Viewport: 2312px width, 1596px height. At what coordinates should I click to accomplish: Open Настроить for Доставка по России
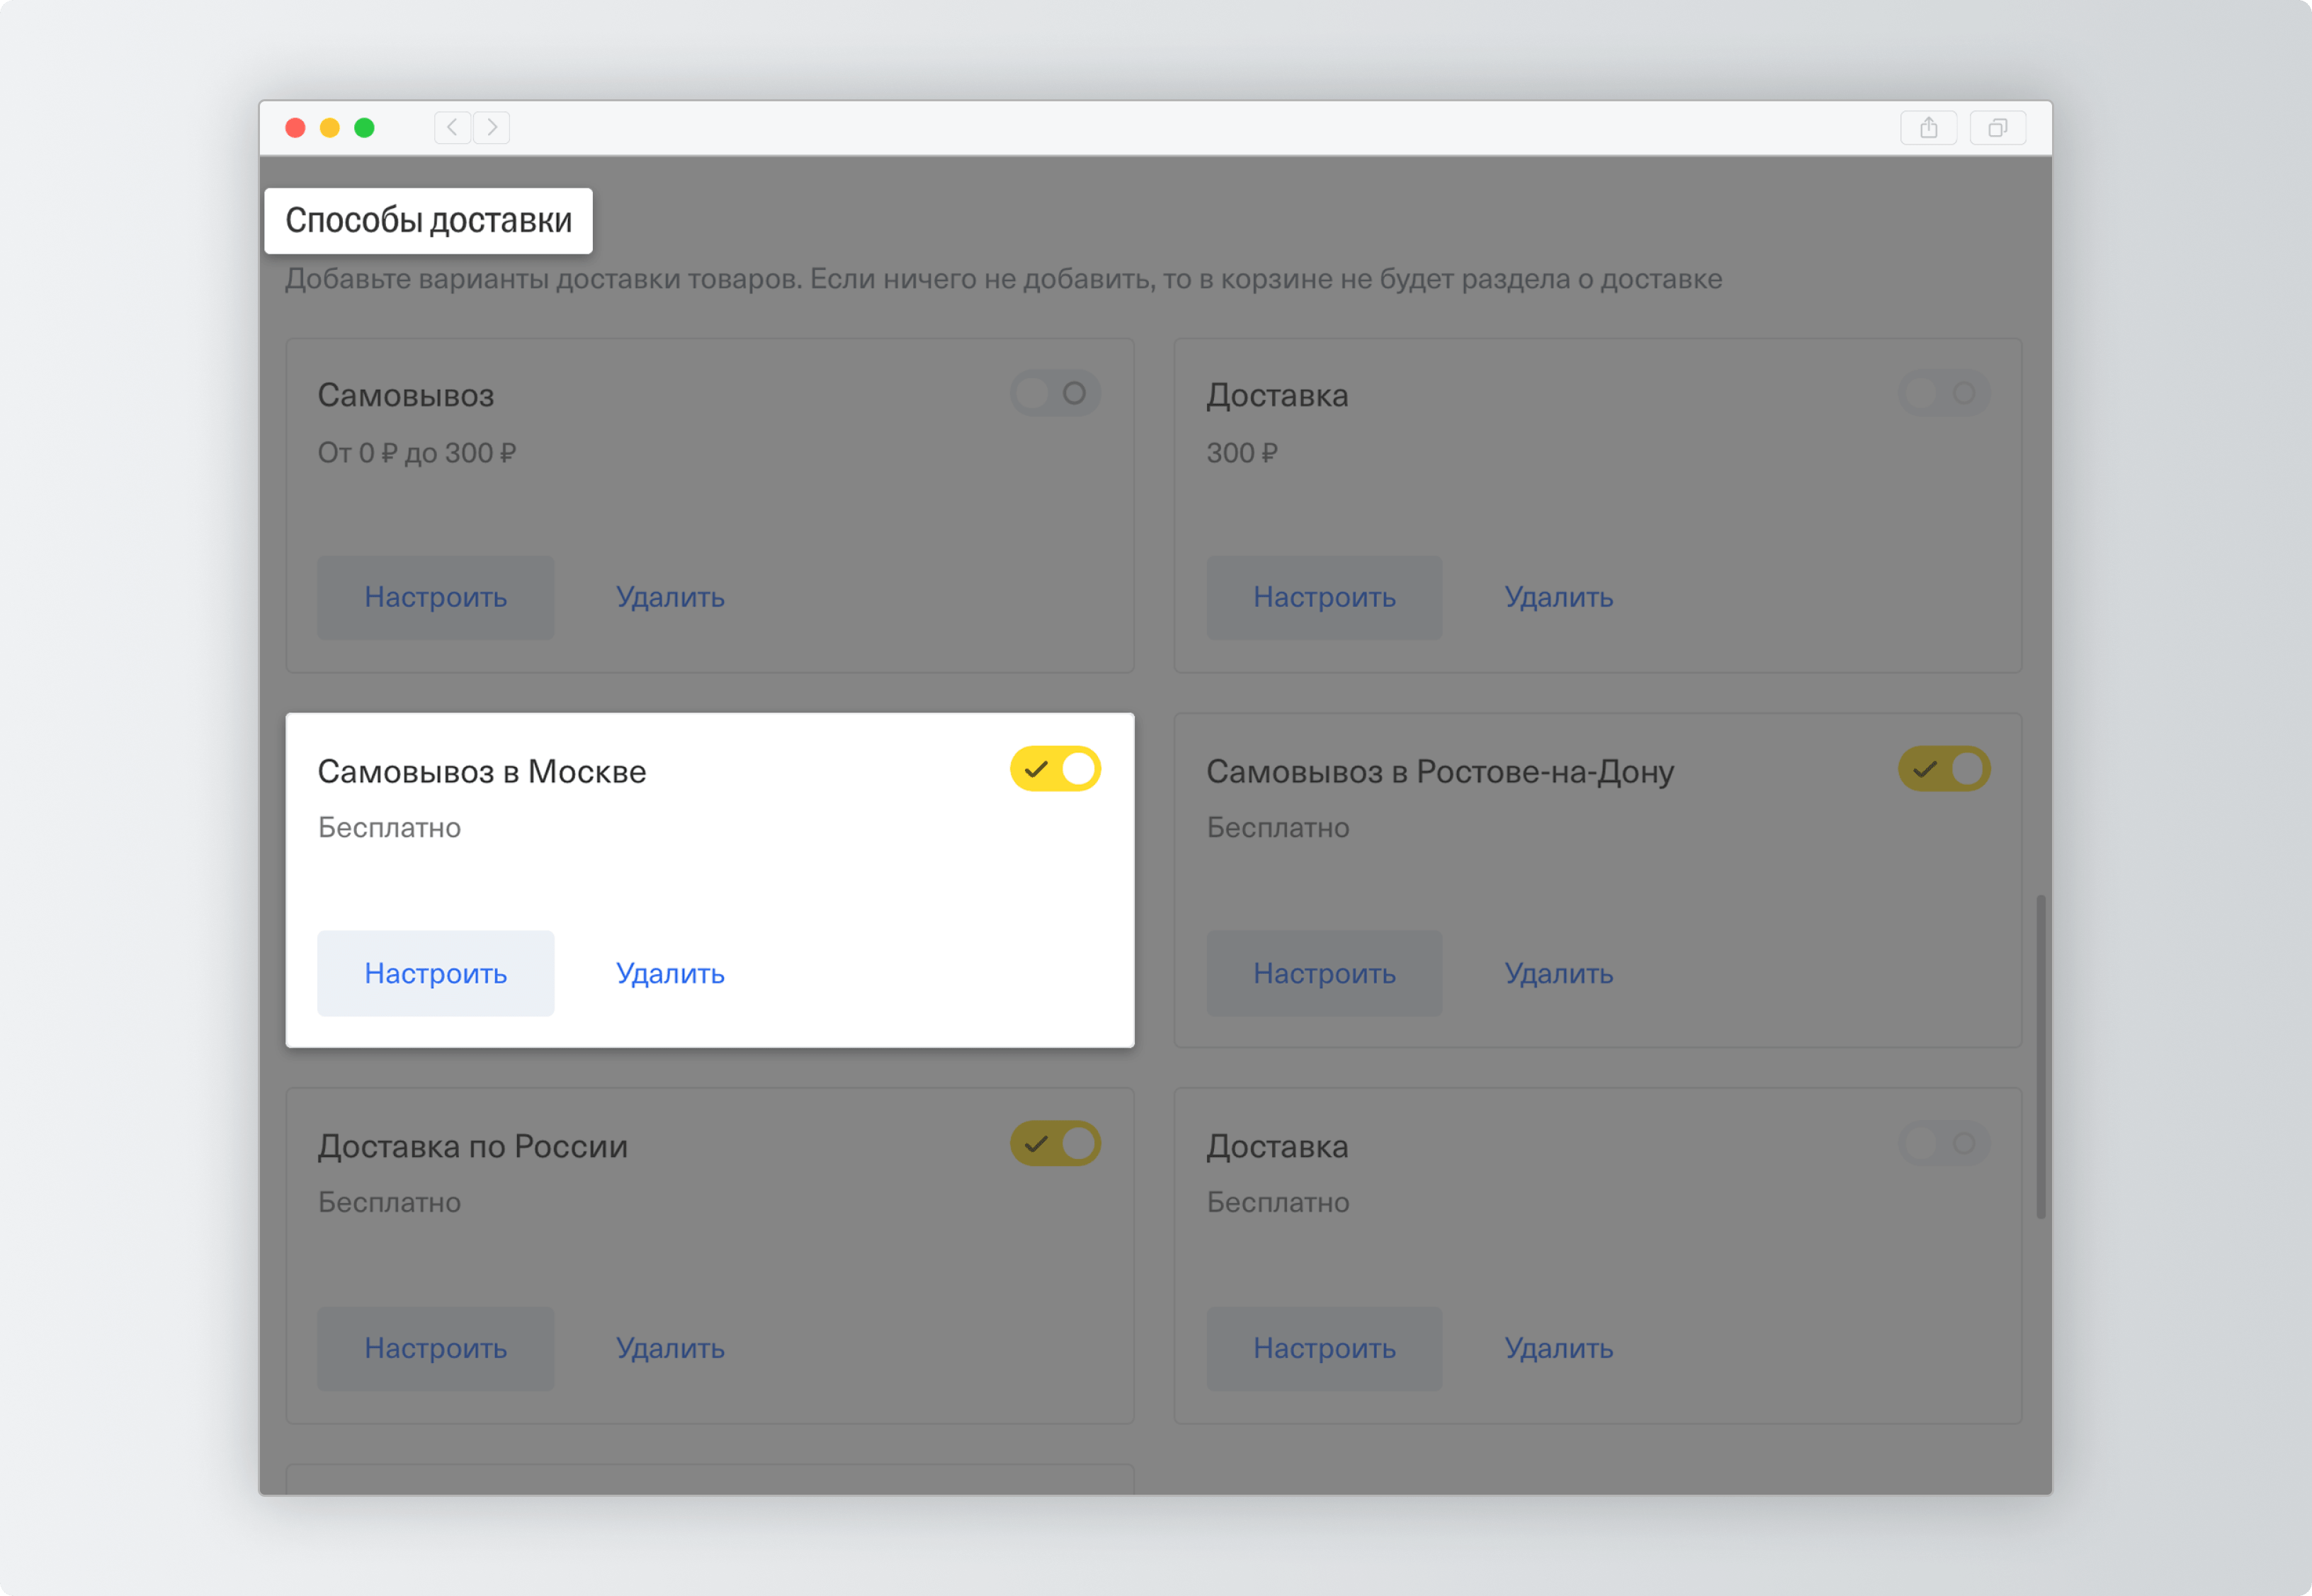[x=435, y=1348]
